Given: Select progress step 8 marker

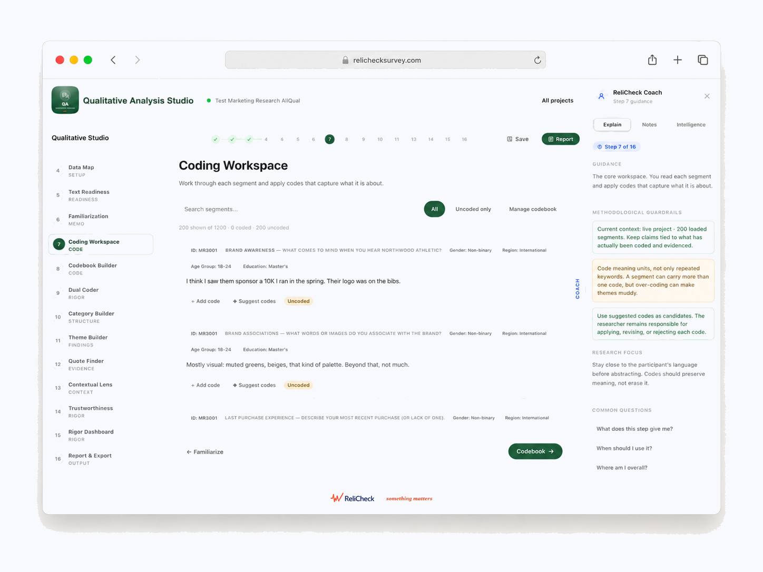Looking at the screenshot, I should 346,140.
